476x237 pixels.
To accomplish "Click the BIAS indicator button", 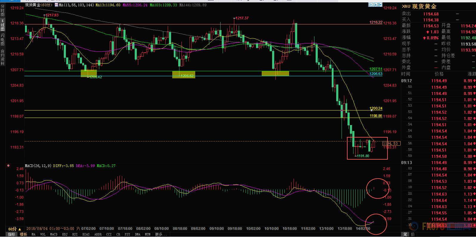I will tap(86, 235).
